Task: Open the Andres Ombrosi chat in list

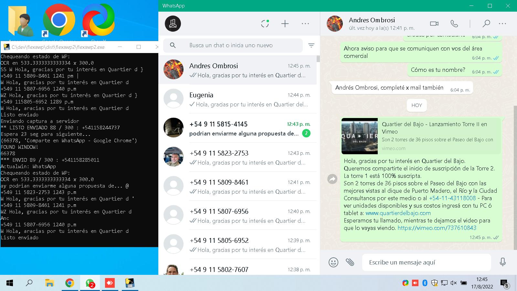Action: click(x=237, y=70)
